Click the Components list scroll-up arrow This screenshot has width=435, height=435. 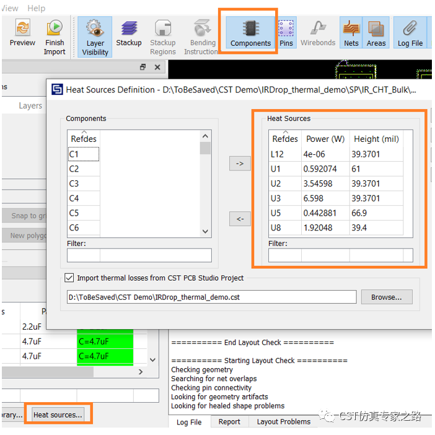205,136
